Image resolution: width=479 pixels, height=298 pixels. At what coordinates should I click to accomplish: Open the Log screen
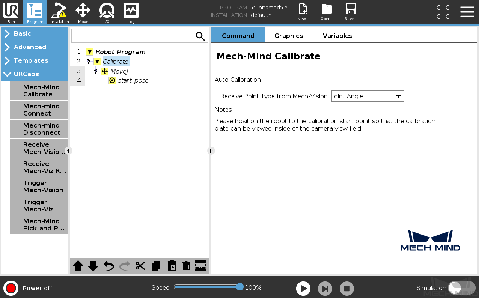131,12
